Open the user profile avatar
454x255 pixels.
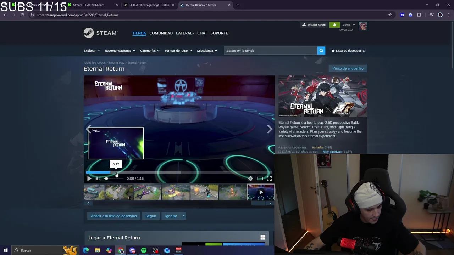pyautogui.click(x=363, y=26)
